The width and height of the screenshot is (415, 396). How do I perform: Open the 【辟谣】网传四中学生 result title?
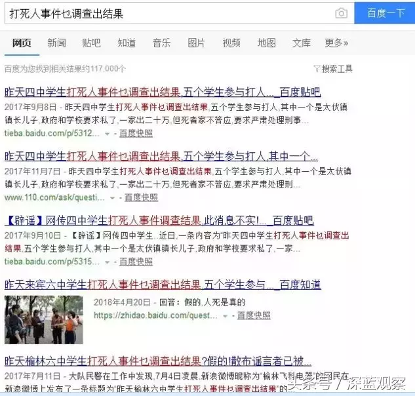(159, 220)
